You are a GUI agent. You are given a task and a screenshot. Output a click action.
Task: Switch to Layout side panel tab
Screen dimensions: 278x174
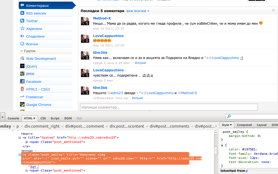click(x=262, y=125)
